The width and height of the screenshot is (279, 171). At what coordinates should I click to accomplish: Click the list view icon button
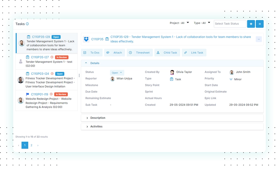pos(259,24)
